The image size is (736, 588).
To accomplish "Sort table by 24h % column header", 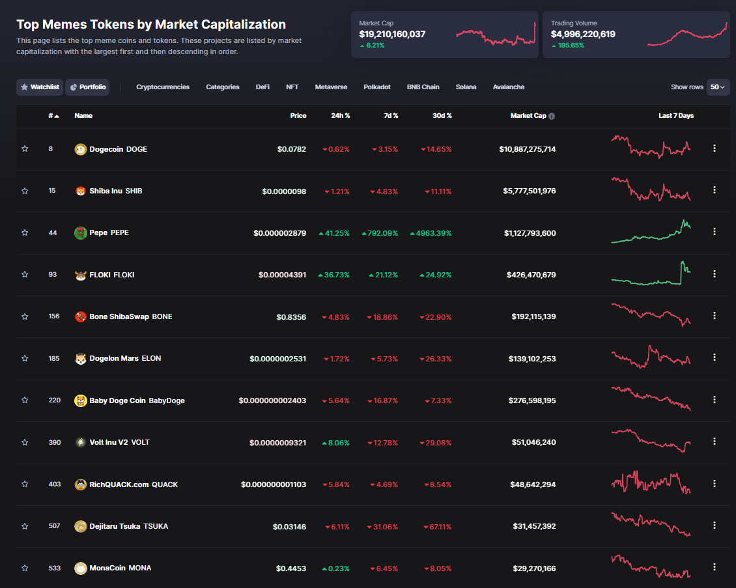I will [340, 116].
